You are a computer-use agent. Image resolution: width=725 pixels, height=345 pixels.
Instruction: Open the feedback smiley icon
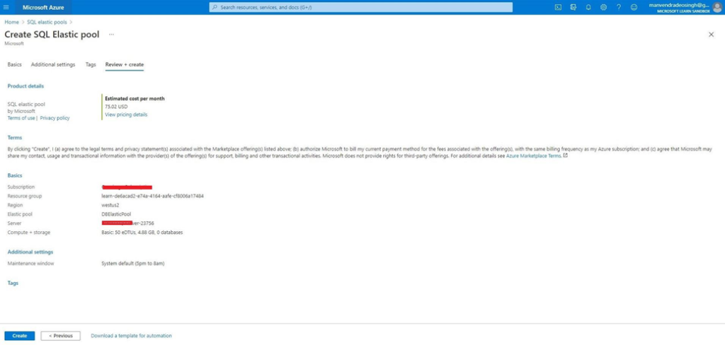(634, 7)
